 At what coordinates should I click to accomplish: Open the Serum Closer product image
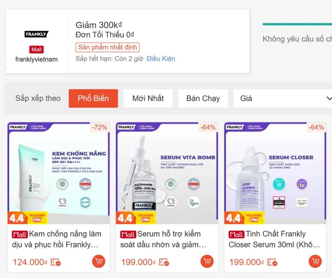(275, 173)
